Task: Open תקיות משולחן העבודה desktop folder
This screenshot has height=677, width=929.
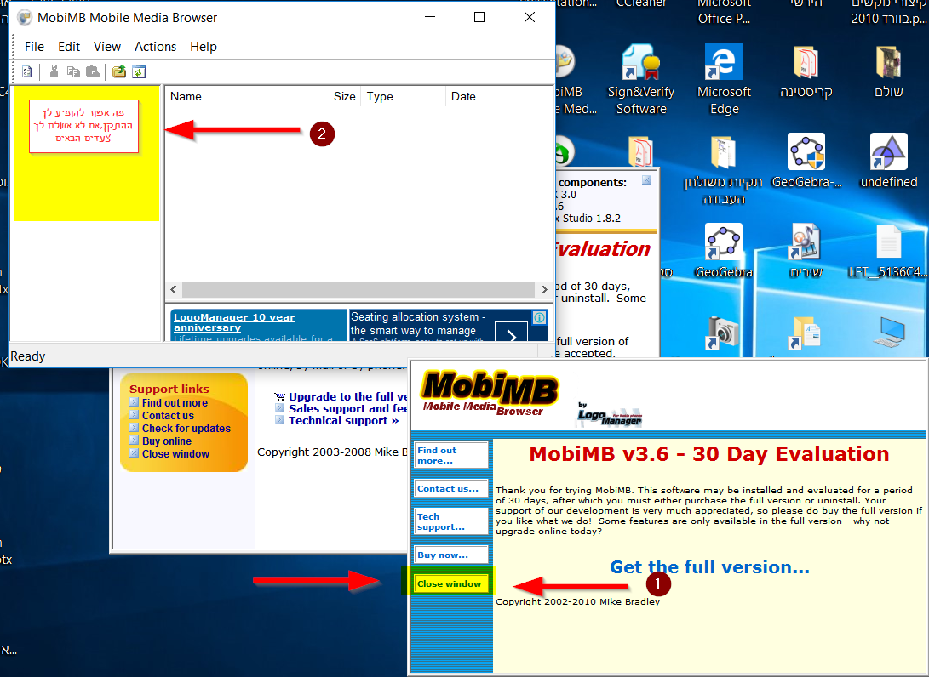Action: (724, 170)
